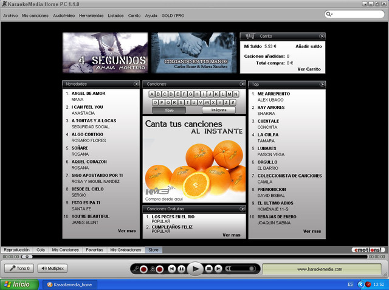389x290 pixels.
Task: Toggle the Multiplex audio button
Action: point(52,268)
